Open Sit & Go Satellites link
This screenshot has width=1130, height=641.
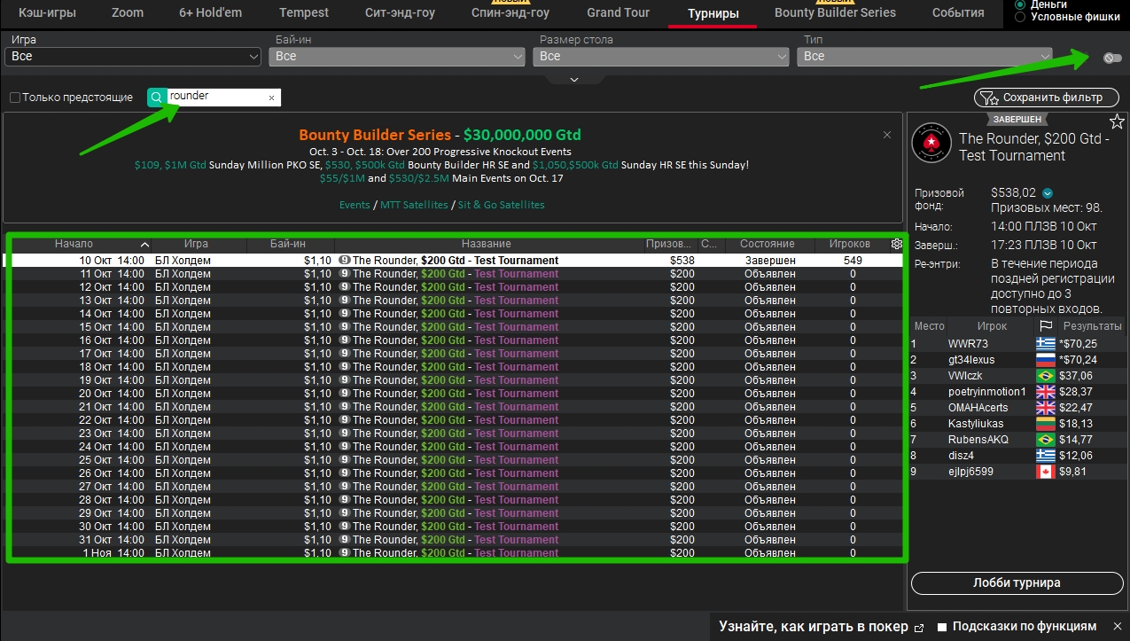coord(501,205)
